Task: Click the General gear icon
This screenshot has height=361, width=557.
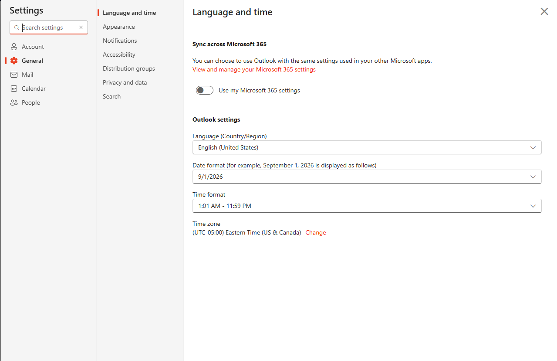Action: pos(14,60)
